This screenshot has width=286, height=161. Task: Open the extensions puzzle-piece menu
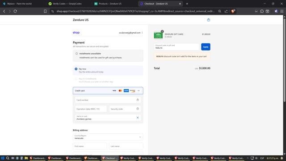(262, 11)
